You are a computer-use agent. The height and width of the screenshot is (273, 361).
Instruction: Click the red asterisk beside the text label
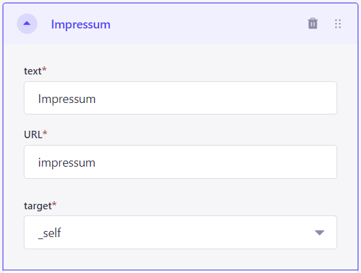click(44, 69)
